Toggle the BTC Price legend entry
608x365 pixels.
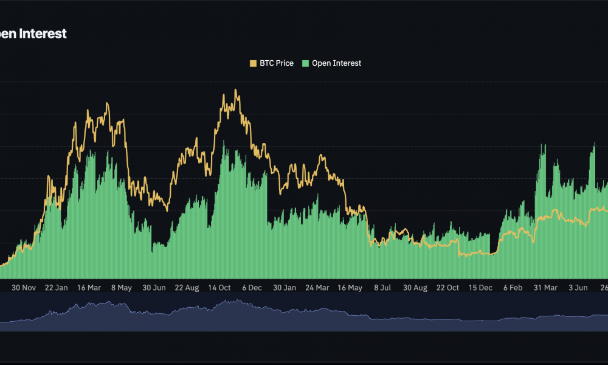pos(271,63)
